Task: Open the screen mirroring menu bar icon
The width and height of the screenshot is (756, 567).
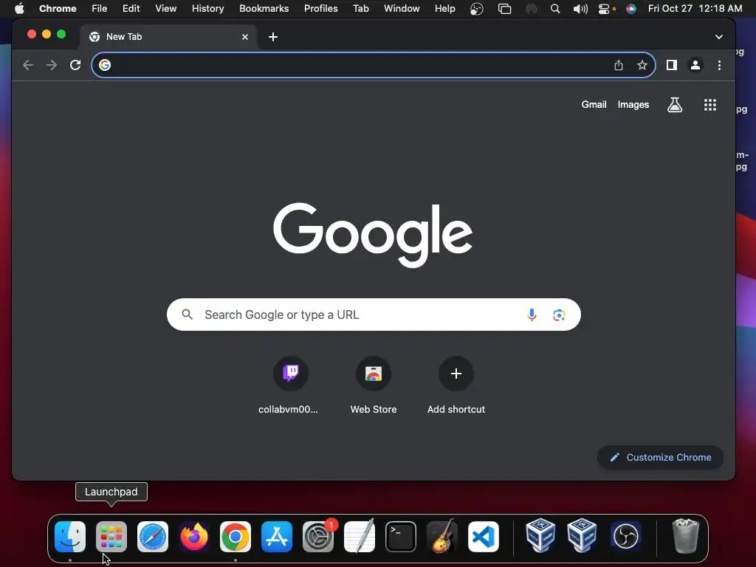Action: [x=504, y=9]
